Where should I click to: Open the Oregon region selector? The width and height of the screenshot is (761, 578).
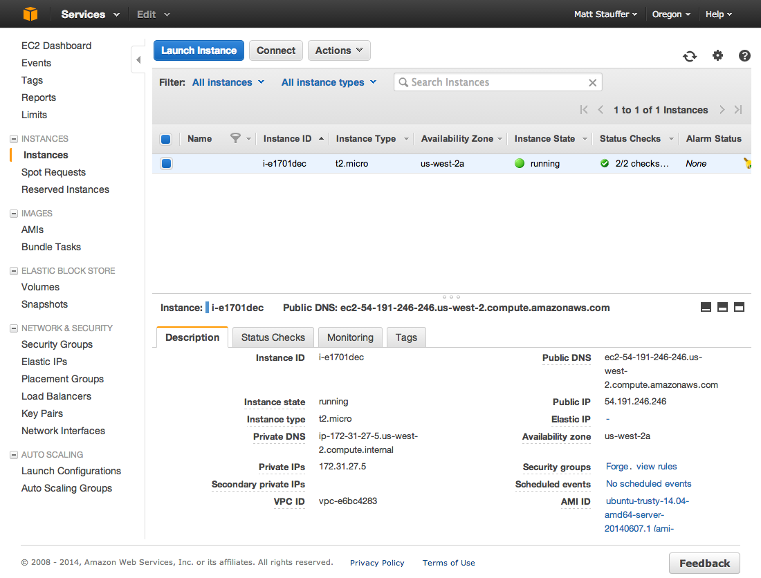pos(671,15)
